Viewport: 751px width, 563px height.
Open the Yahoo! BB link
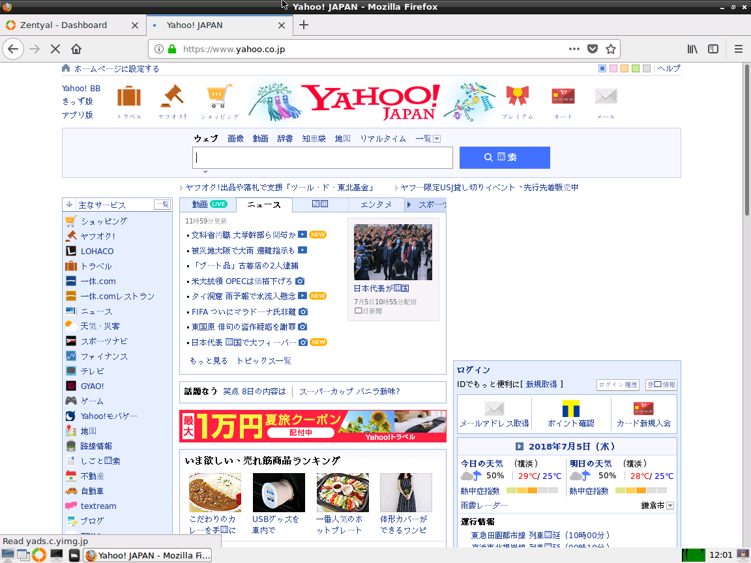(81, 88)
